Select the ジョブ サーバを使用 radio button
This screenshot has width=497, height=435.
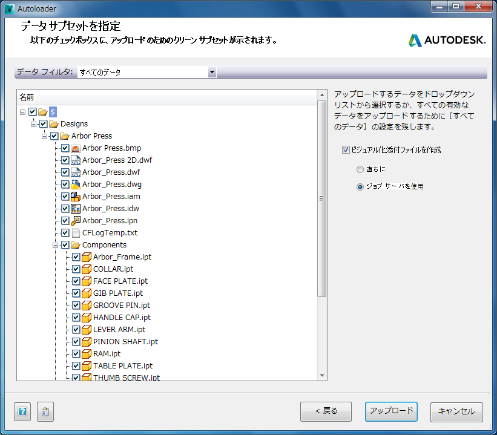pos(360,186)
